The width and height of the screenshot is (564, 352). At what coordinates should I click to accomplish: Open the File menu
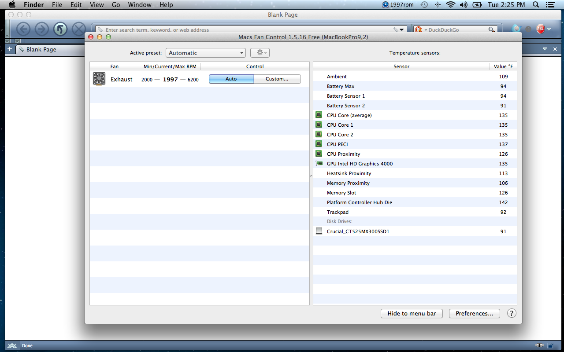coord(57,5)
